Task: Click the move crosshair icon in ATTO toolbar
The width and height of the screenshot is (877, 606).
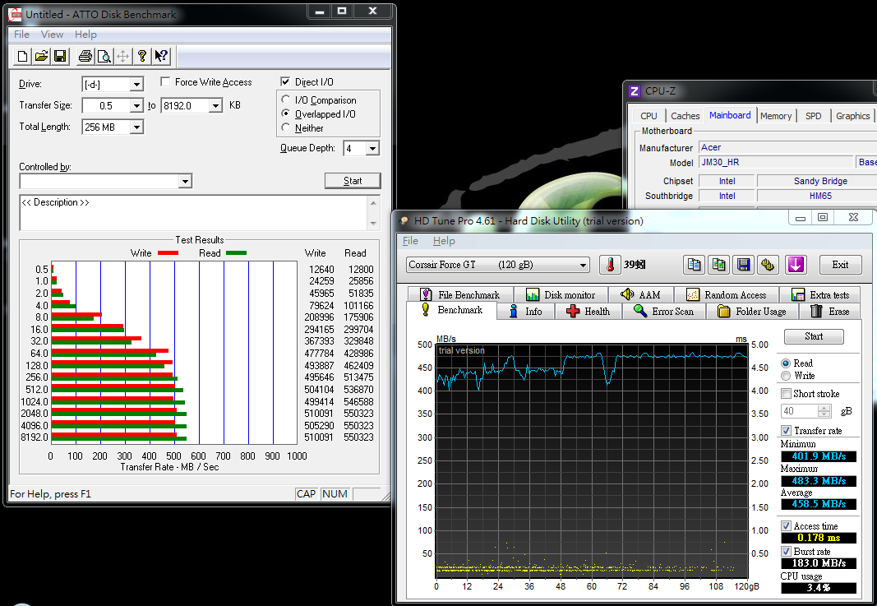Action: pyautogui.click(x=123, y=56)
